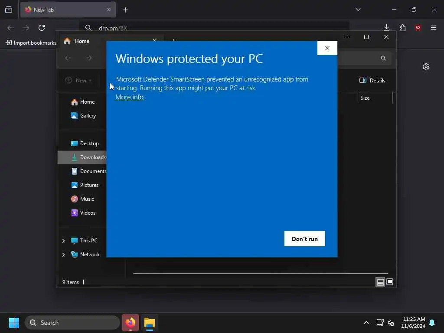Open the New dropdown in File Explorer

coord(78,80)
